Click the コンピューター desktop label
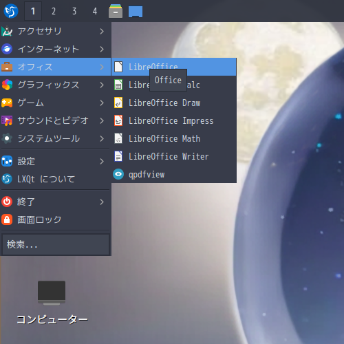The width and height of the screenshot is (344, 344). (52, 319)
